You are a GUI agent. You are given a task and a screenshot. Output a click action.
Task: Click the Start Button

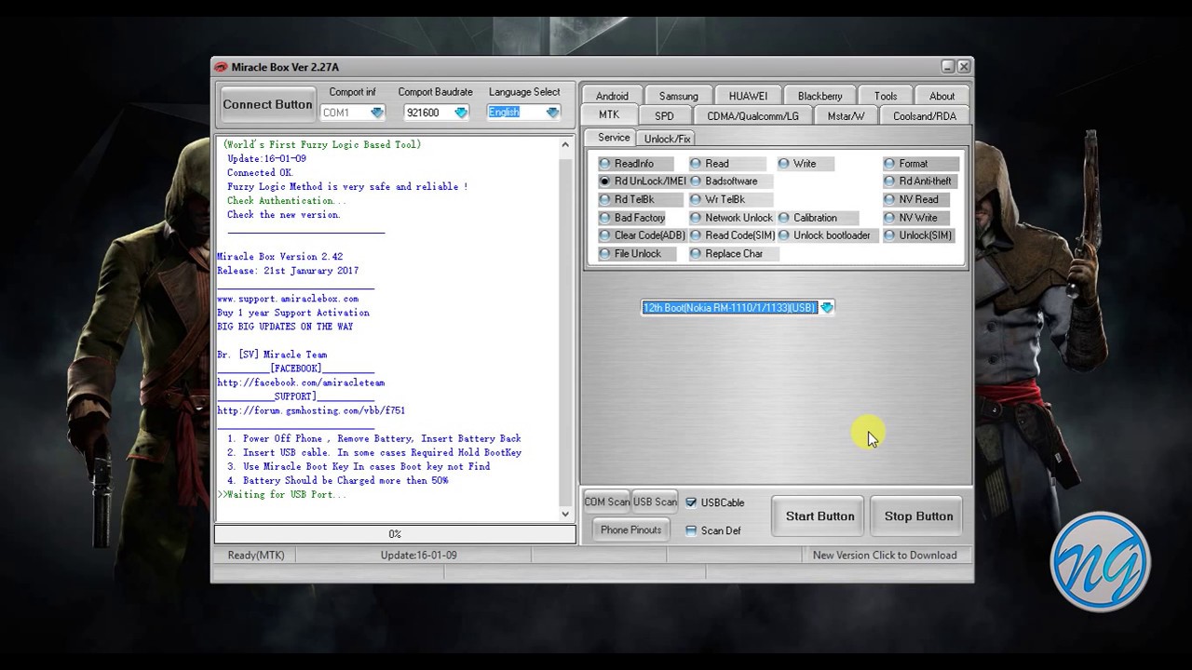click(819, 516)
